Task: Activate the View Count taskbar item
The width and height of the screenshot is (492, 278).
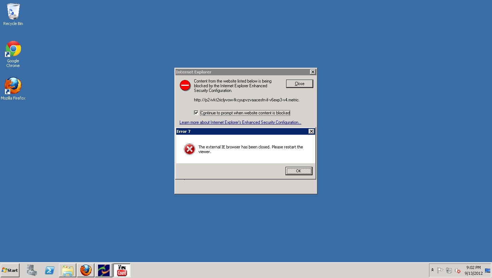Action: tap(122, 270)
